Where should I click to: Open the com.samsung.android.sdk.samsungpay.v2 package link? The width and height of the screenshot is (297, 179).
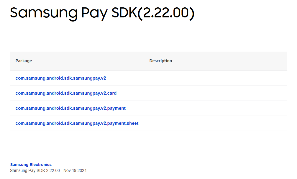point(61,78)
